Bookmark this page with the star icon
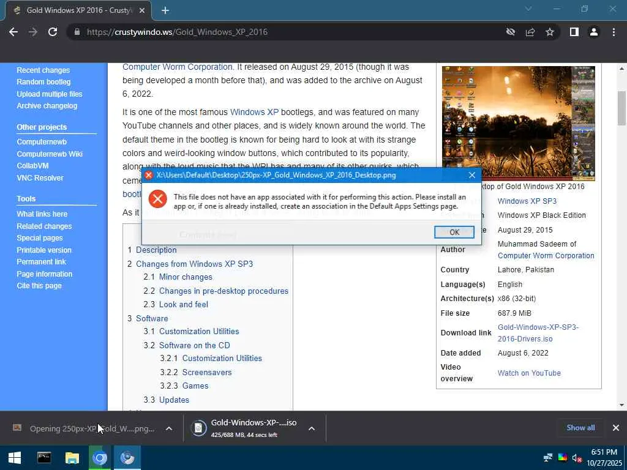 point(550,32)
